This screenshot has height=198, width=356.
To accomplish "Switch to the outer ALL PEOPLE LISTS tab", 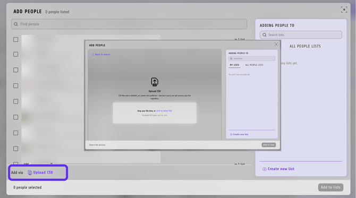I will point(305,46).
